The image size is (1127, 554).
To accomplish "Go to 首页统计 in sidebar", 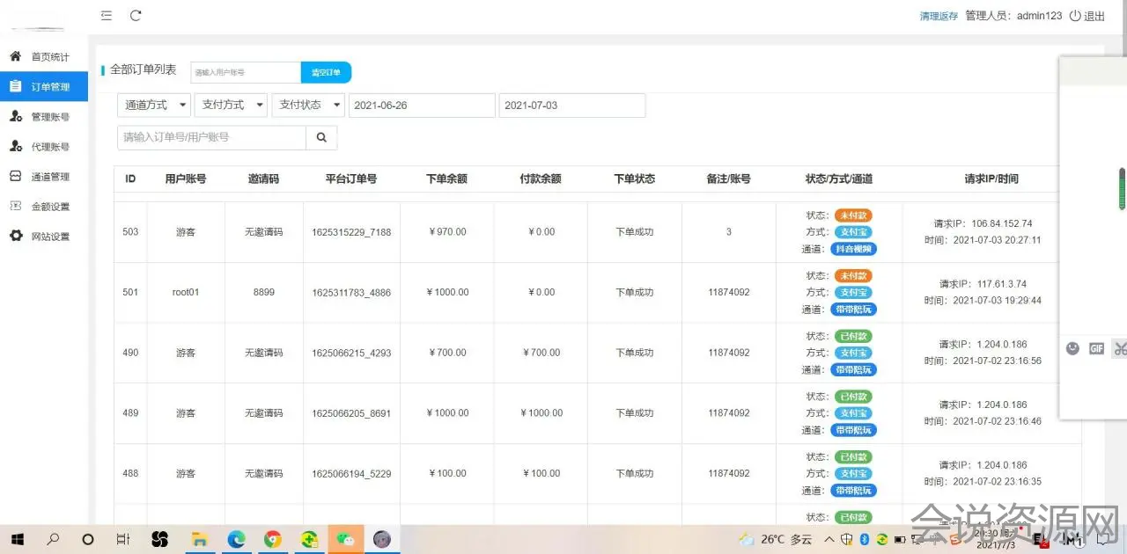I will pyautogui.click(x=49, y=57).
